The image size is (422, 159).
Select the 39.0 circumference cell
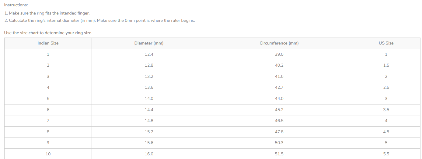pos(279,55)
